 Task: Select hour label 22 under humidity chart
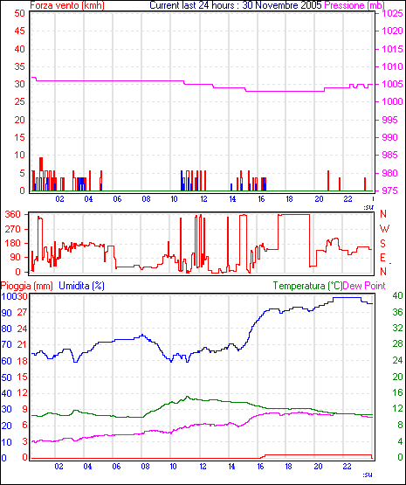[348, 467]
